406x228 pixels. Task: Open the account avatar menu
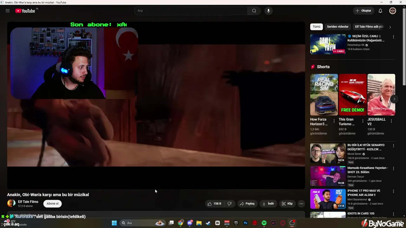tap(393, 11)
